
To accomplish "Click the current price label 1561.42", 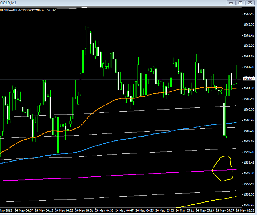I will pos(249,79).
